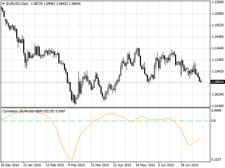Image resolution: width=225 pixels, height=168 pixels.
Task: Select the 1.20560 price scale label
Action: (218, 14)
